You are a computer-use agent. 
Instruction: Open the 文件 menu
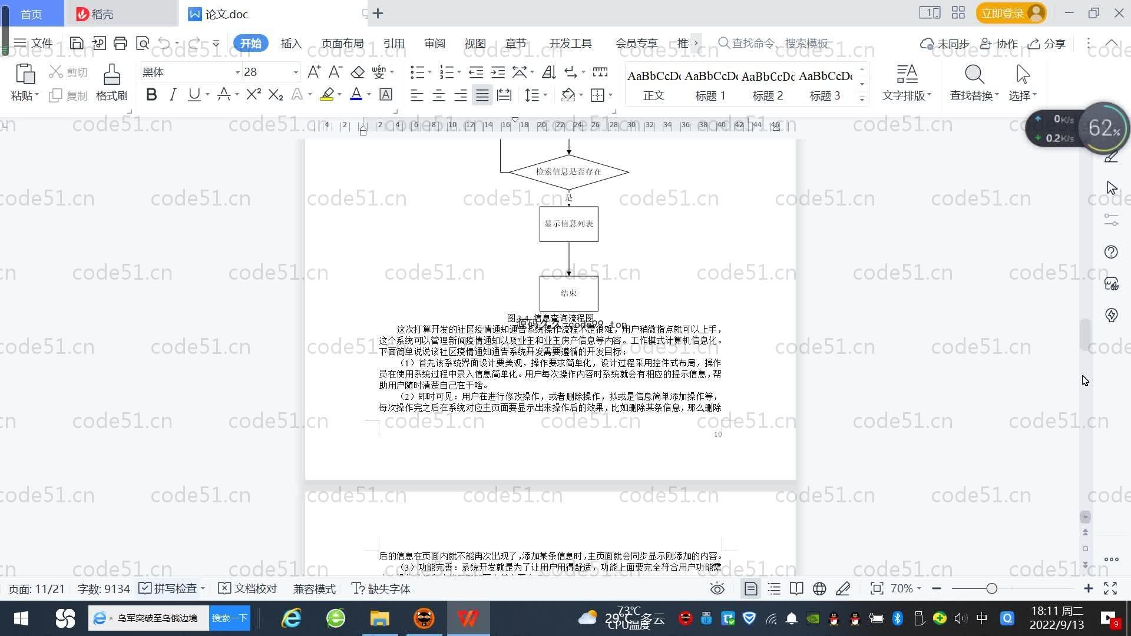34,43
